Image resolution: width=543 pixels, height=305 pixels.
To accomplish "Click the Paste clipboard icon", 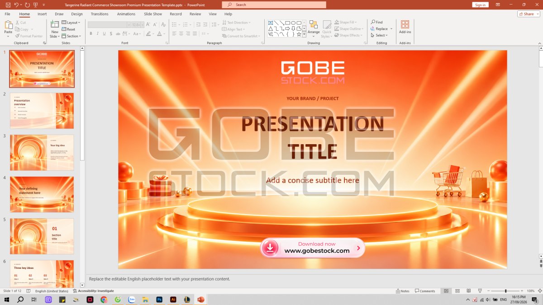I will pyautogui.click(x=8, y=25).
